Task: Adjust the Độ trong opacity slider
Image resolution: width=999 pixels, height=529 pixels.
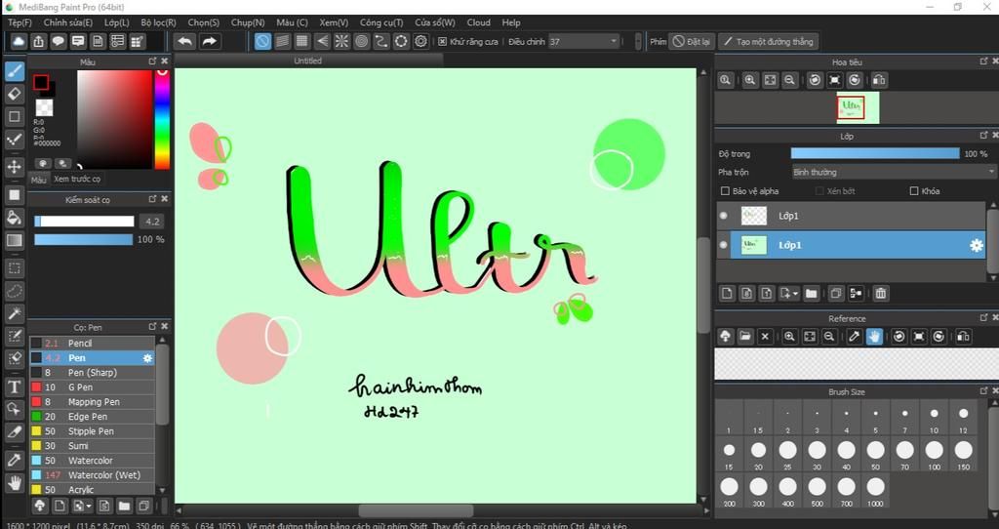Action: 875,153
